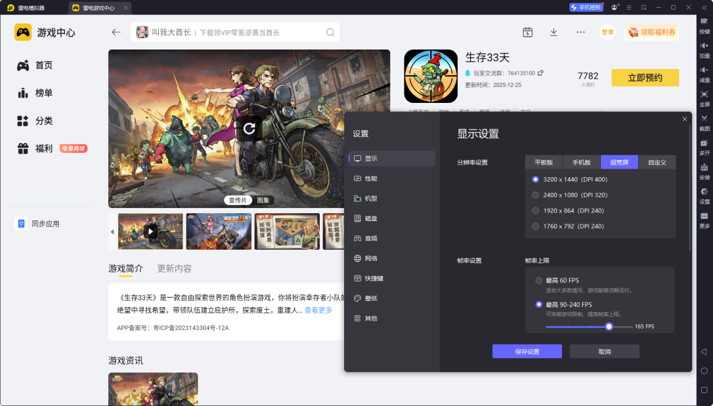Click 领取福利券 coupon button
Image resolution: width=713 pixels, height=406 pixels.
click(652, 32)
